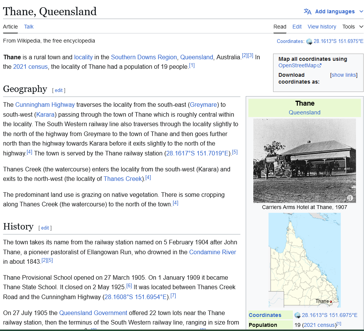364x331 pixels.
Task: Open the Queensland Government link
Action: click(93, 313)
